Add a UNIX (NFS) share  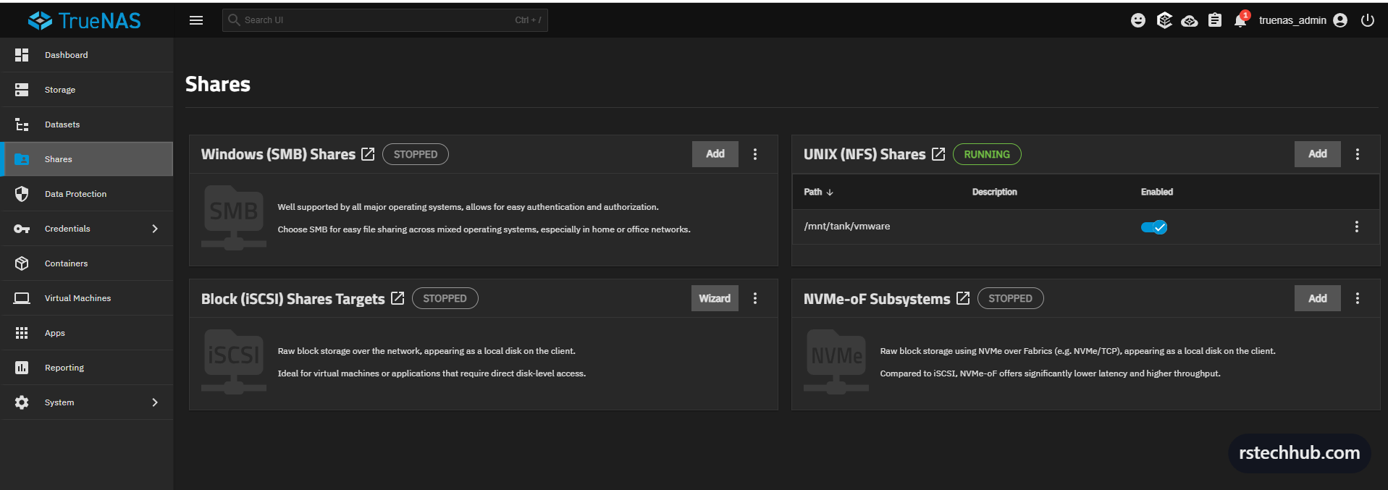(x=1318, y=154)
